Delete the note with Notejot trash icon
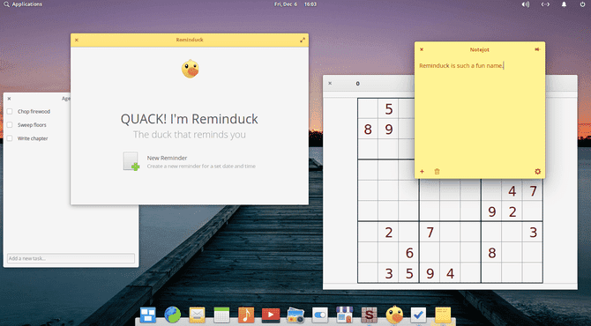Screen dimensions: 591x326 (x=437, y=172)
